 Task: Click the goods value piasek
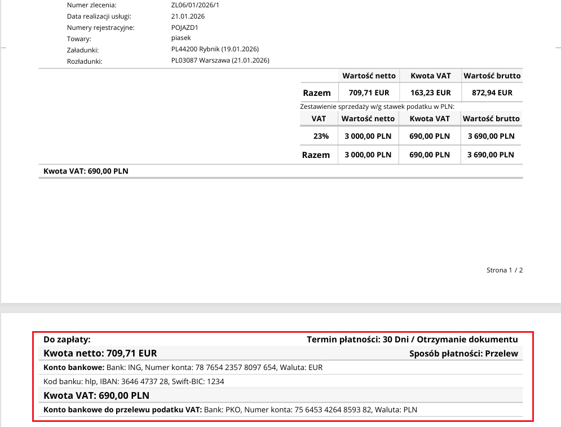click(x=181, y=38)
